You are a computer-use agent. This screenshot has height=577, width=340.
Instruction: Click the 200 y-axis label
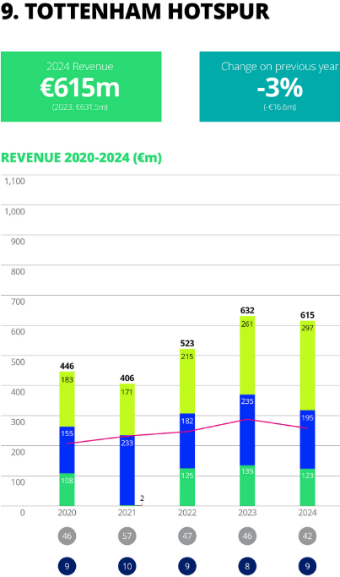[x=18, y=452]
